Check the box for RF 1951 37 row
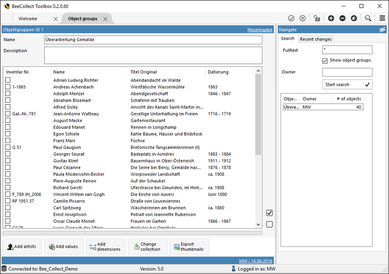The height and width of the screenshot is (274, 389). pos(8,201)
